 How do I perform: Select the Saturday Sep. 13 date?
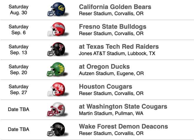point(19,50)
